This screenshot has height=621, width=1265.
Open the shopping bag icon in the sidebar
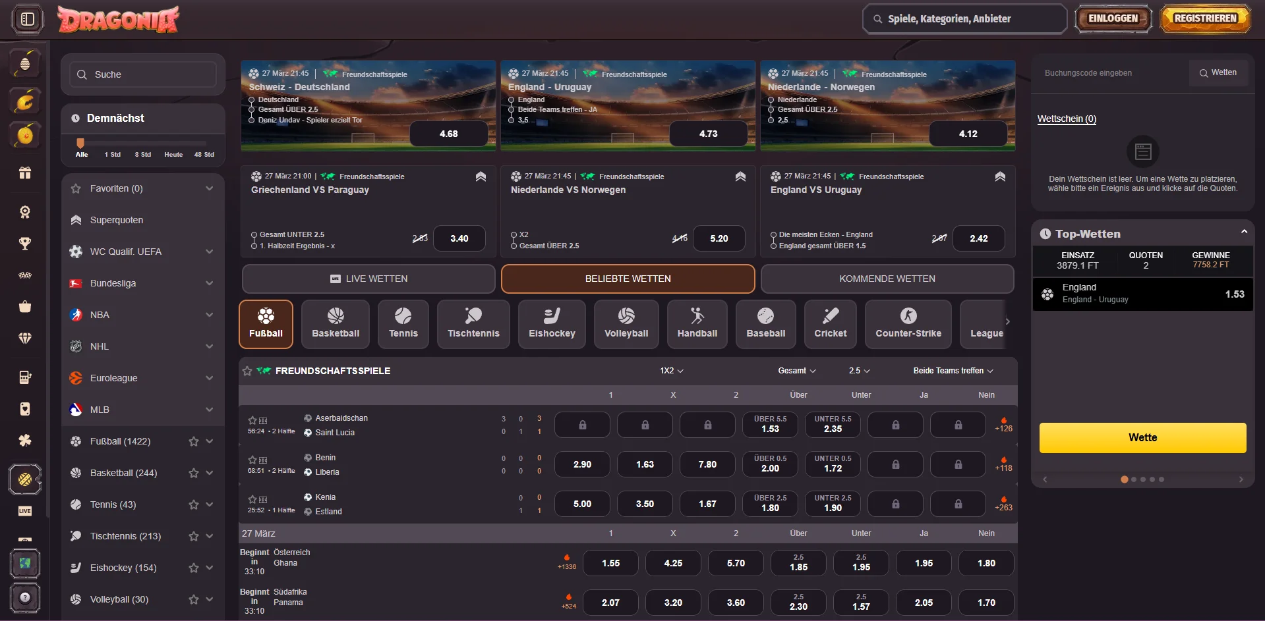point(25,306)
